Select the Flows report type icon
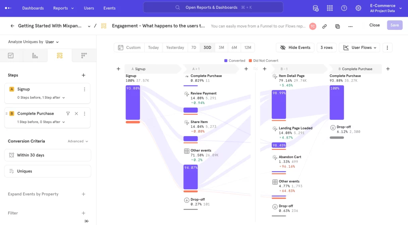This screenshot has width=408, height=225. coord(60,55)
